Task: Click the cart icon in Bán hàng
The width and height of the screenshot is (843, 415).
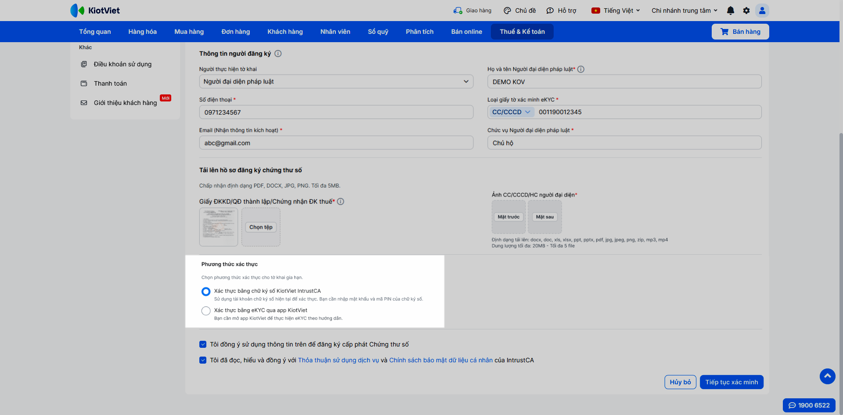Action: (724, 32)
